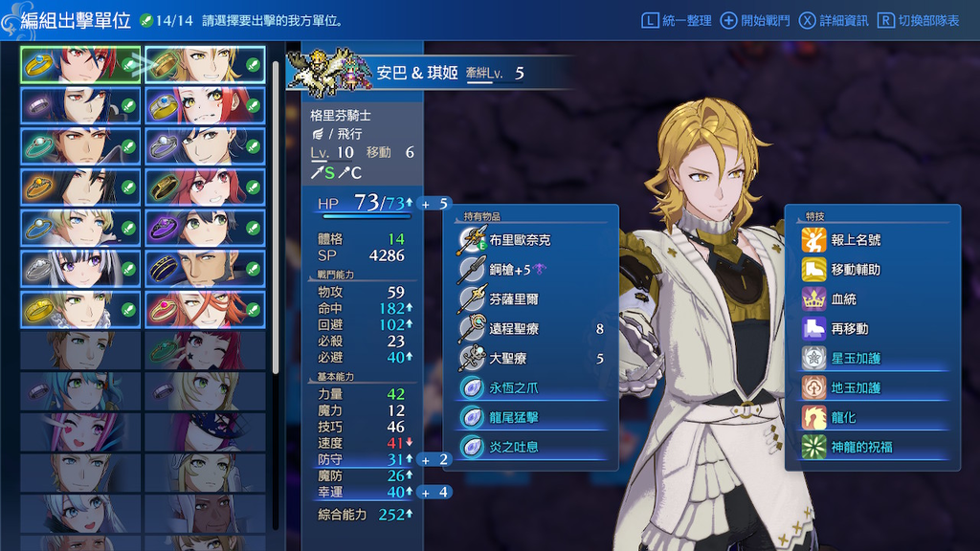Toggle deploy checkmark on orange-haired pink-ring unit
The width and height of the screenshot is (980, 551).
coord(253,309)
